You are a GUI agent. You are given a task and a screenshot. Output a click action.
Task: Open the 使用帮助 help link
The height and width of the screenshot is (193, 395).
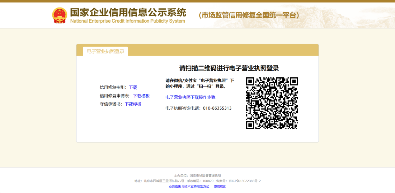tap(220, 186)
